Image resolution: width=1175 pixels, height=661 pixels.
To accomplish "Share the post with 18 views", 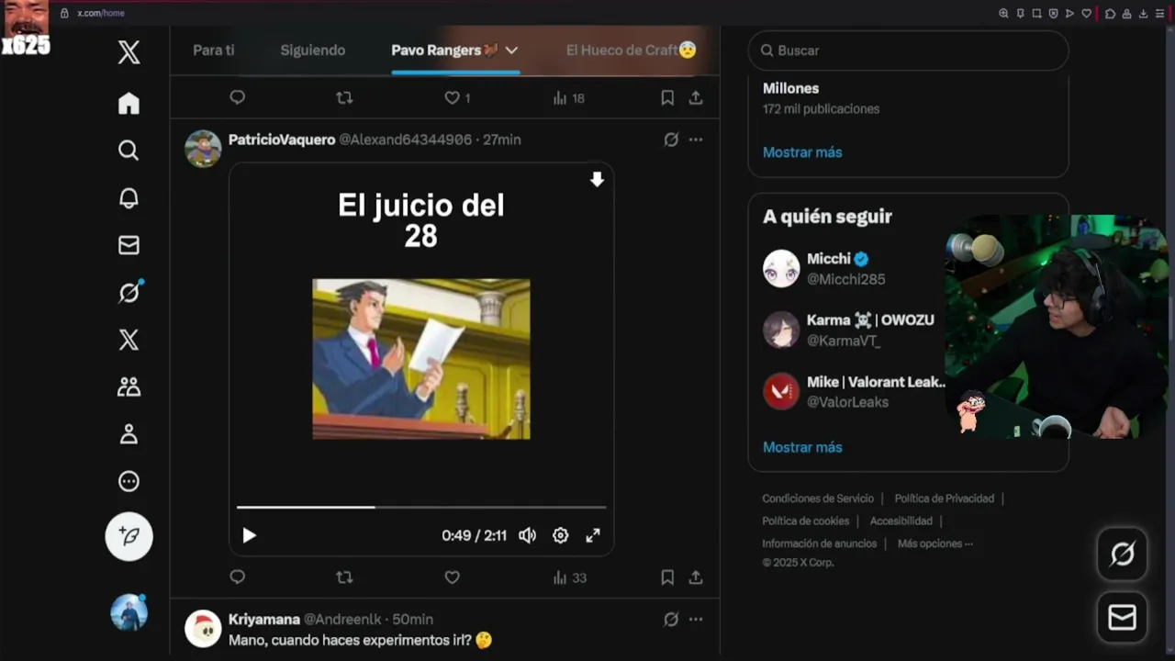I will (x=696, y=97).
